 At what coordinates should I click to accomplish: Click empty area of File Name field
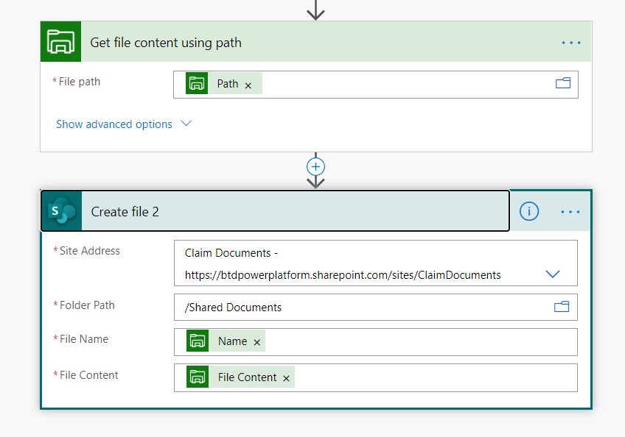click(x=420, y=342)
